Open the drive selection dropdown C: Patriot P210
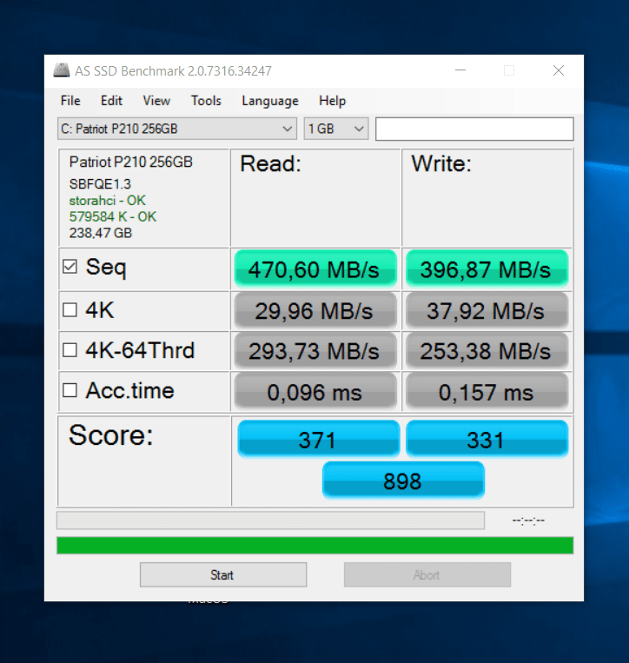Viewport: 629px width, 663px height. coord(177,129)
